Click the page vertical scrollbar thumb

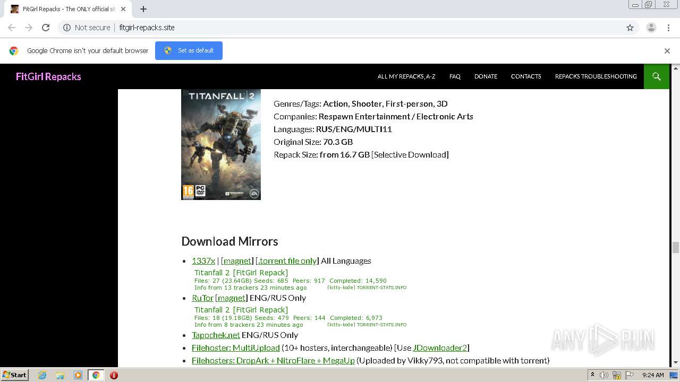[x=675, y=247]
